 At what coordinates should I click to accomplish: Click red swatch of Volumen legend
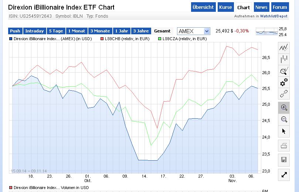11,188
